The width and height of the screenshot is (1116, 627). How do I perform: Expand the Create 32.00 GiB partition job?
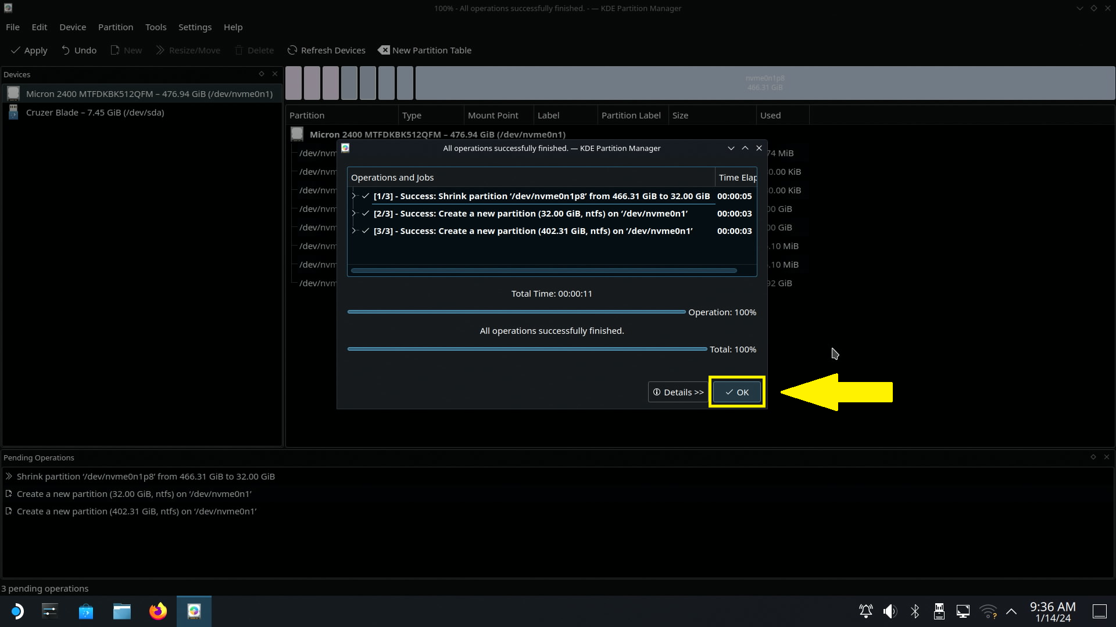tap(353, 214)
